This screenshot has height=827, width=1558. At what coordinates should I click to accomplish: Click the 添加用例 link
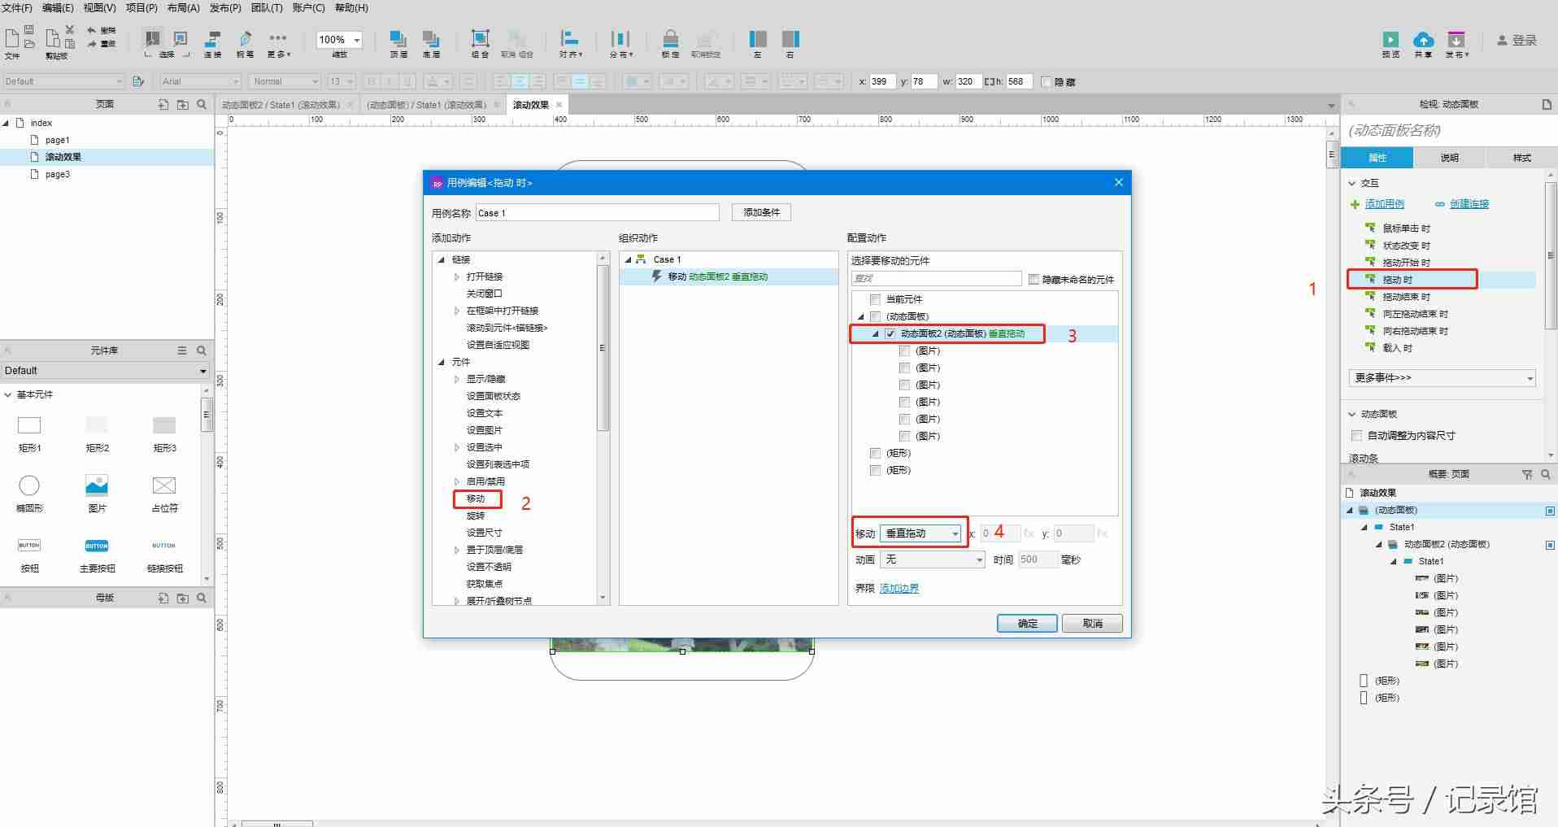point(1384,204)
